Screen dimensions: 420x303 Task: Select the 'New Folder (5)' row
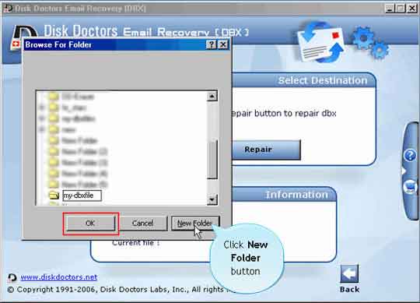(84, 185)
